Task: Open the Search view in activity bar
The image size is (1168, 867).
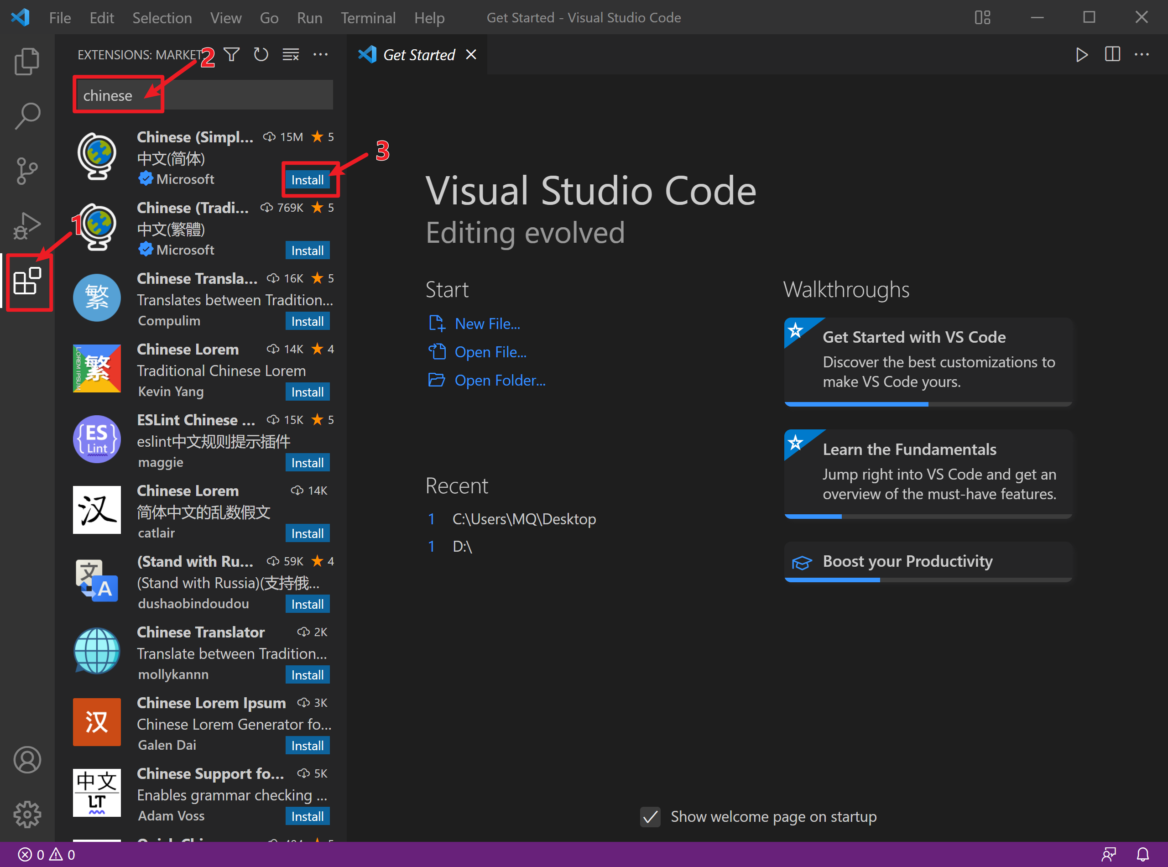Action: [27, 116]
